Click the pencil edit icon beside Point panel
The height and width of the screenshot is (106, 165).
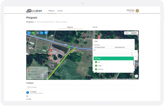click(x=136, y=56)
